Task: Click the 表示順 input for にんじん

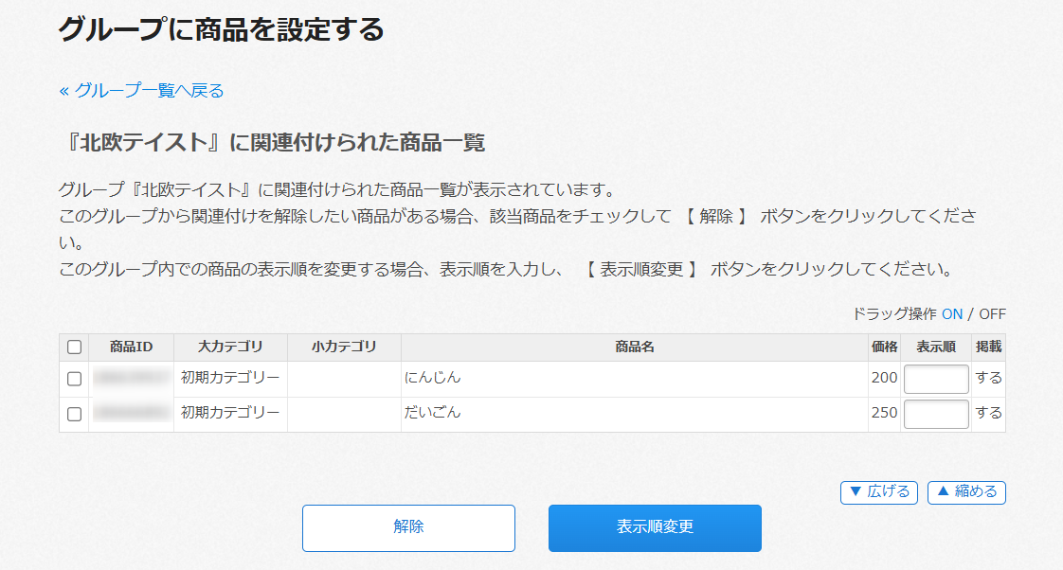Action: point(935,379)
